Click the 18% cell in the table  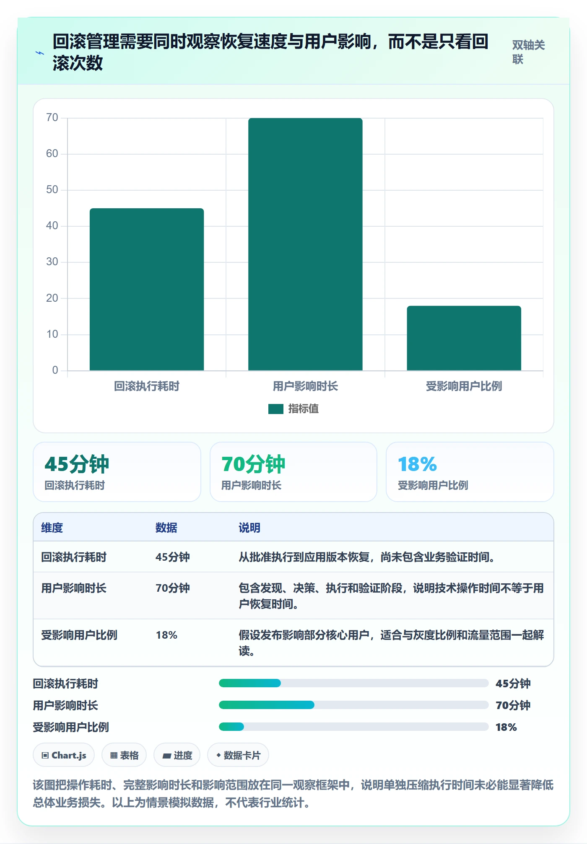[166, 635]
